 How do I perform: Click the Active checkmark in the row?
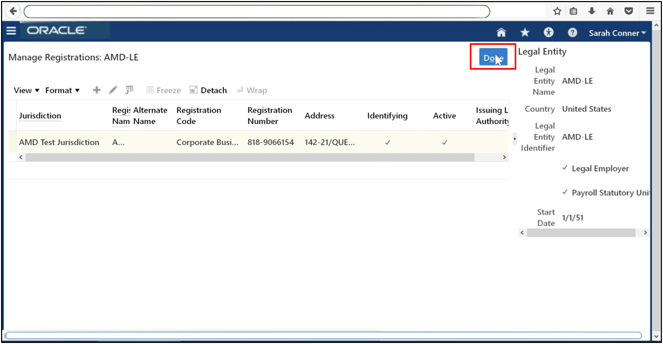(x=444, y=142)
